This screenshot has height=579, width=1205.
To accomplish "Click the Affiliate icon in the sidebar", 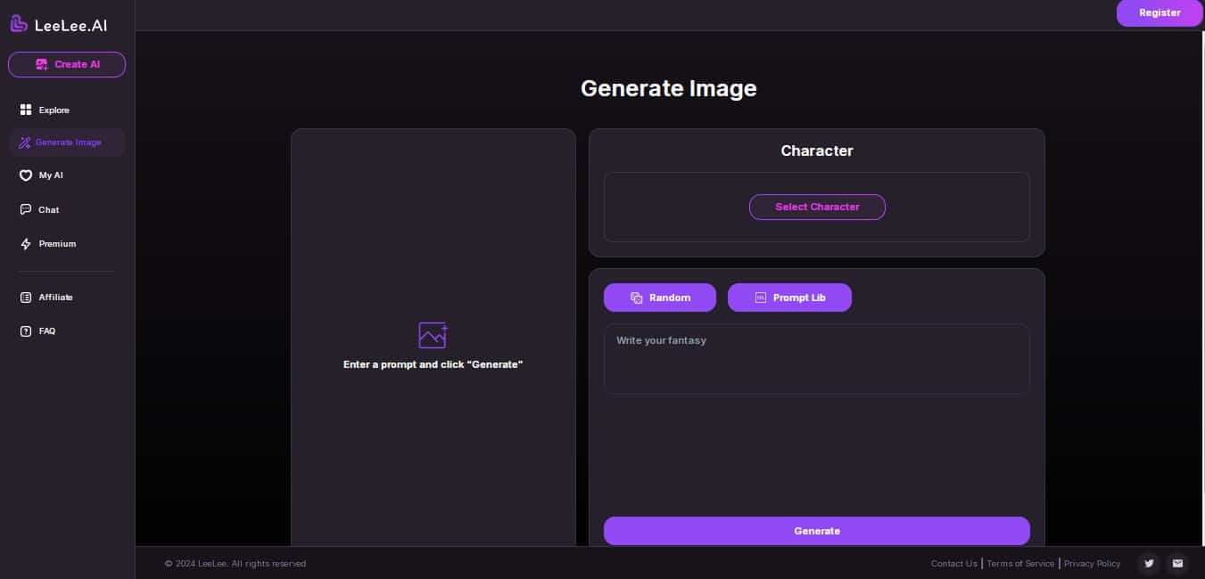I will click(26, 298).
